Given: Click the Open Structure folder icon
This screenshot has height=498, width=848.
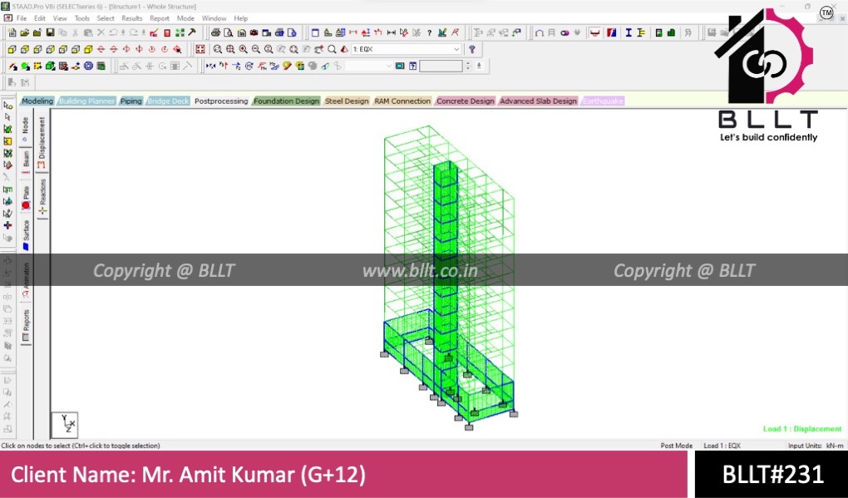Looking at the screenshot, I should pyautogui.click(x=24, y=32).
